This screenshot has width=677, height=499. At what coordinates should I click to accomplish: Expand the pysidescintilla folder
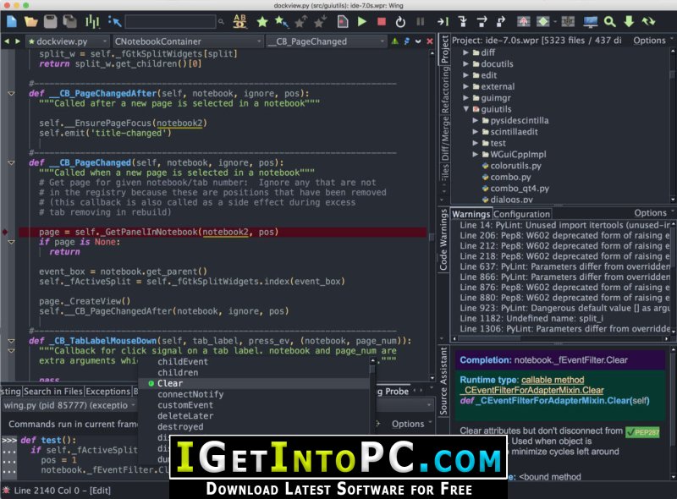475,120
